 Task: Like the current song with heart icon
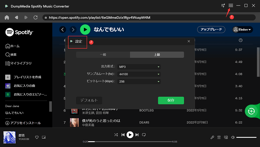point(37,137)
